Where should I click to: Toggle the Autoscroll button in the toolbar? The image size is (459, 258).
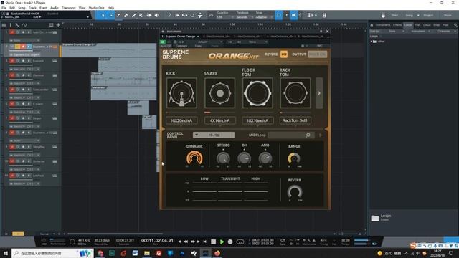click(x=293, y=15)
